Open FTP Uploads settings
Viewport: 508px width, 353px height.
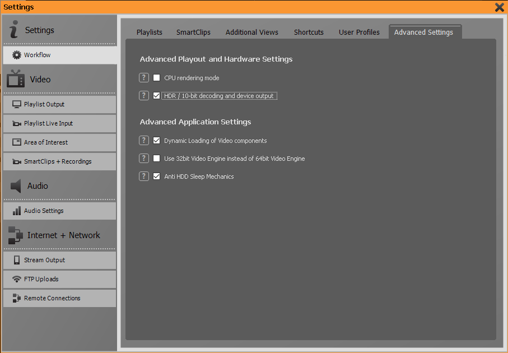click(x=59, y=279)
